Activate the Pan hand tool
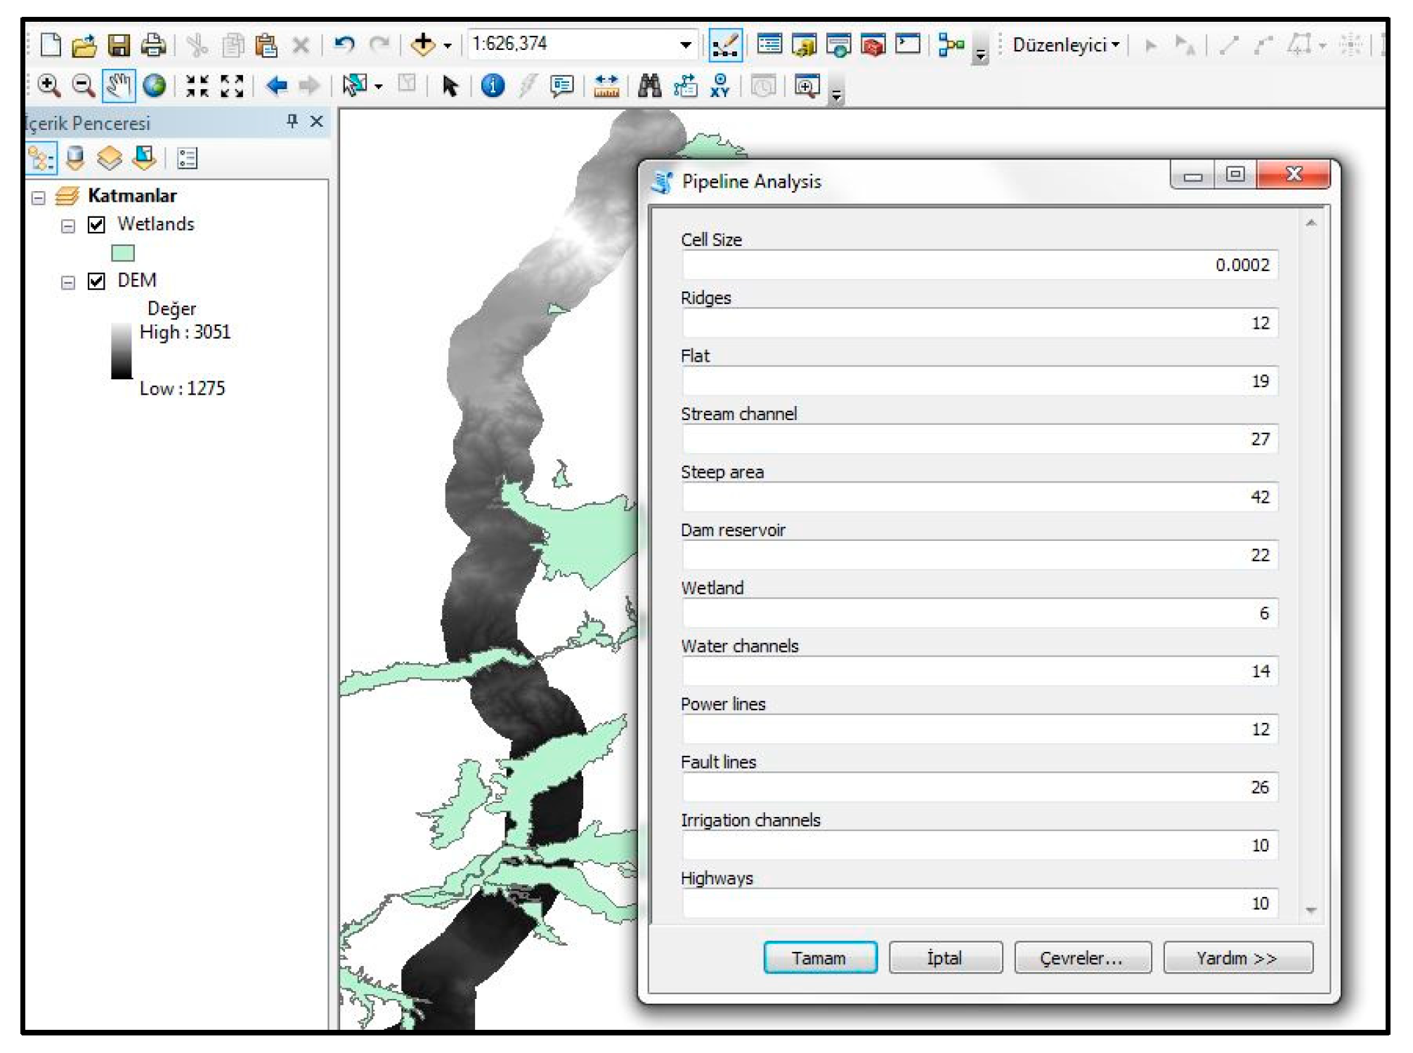Viewport: 1413px width, 1053px height. 118,86
